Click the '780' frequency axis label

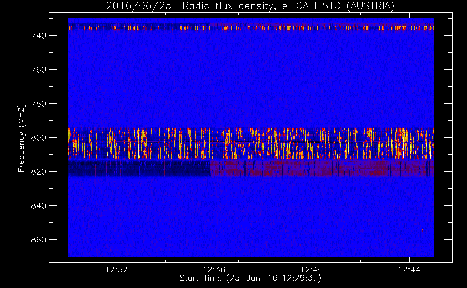(39, 104)
